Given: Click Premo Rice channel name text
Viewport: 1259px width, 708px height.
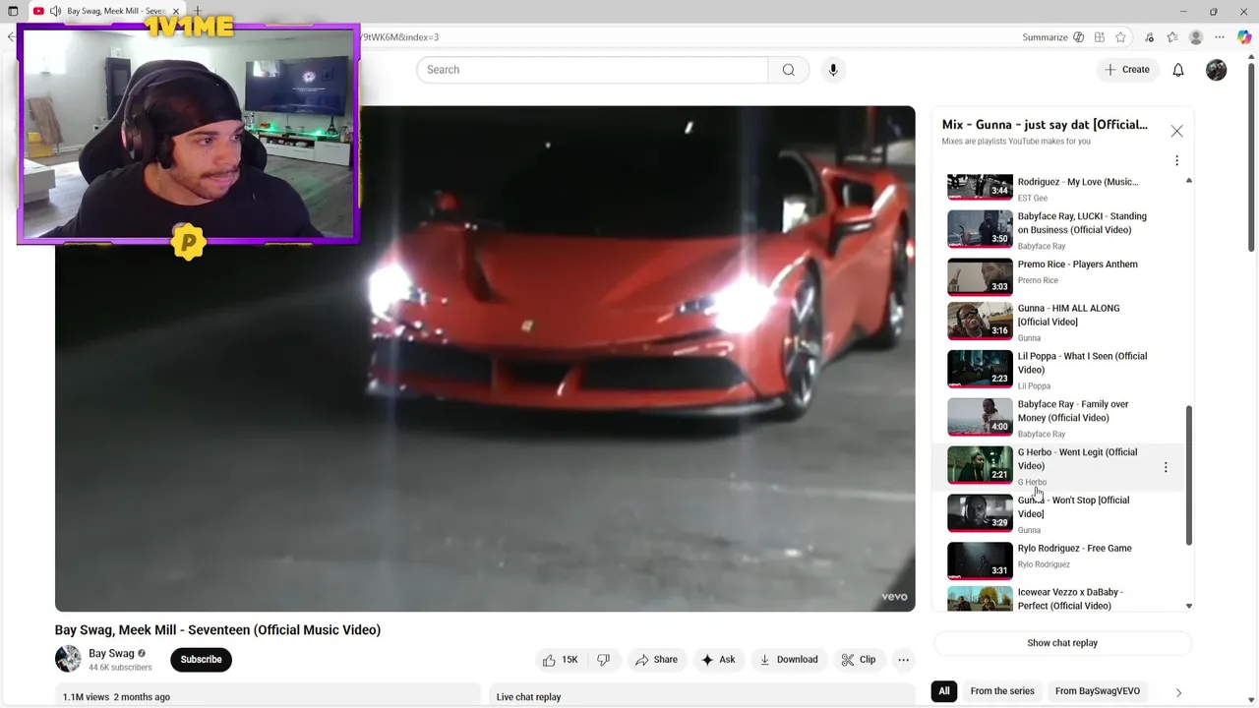Looking at the screenshot, I should (1038, 281).
